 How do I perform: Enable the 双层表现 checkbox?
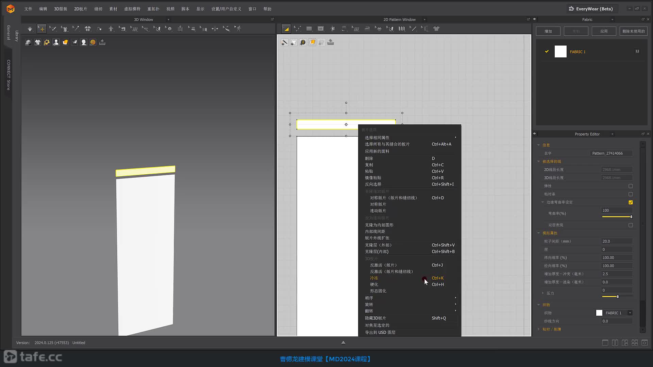click(631, 225)
